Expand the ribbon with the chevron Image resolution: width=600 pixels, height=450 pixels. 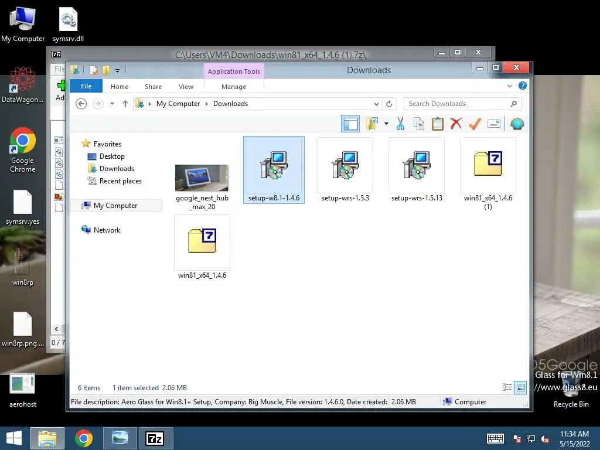point(510,86)
